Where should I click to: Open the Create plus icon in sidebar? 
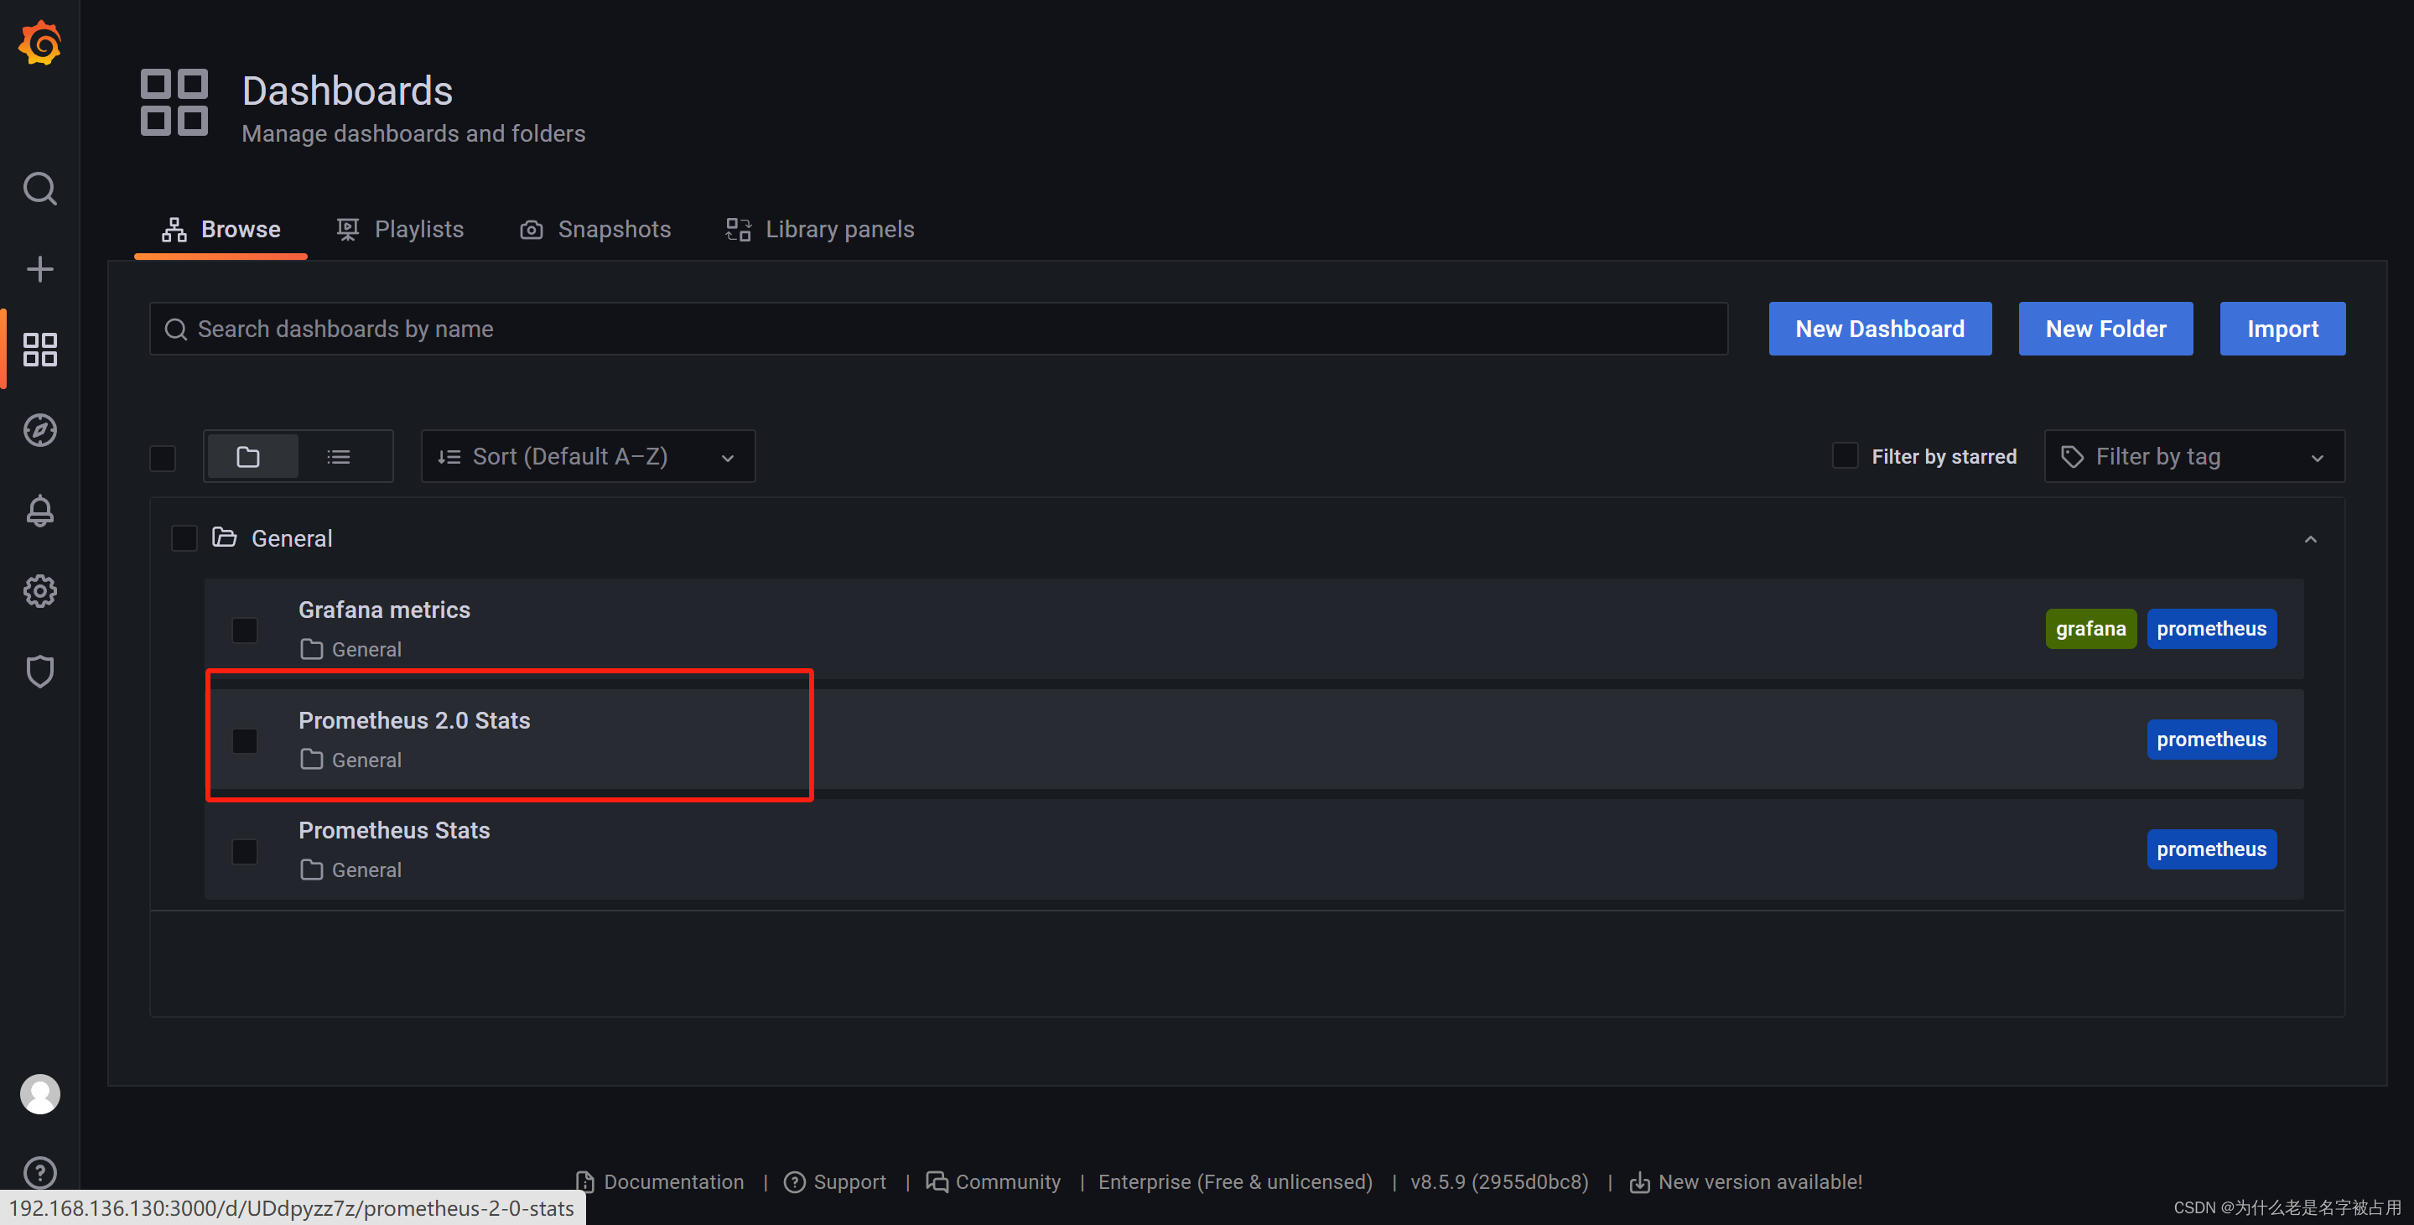(39, 269)
